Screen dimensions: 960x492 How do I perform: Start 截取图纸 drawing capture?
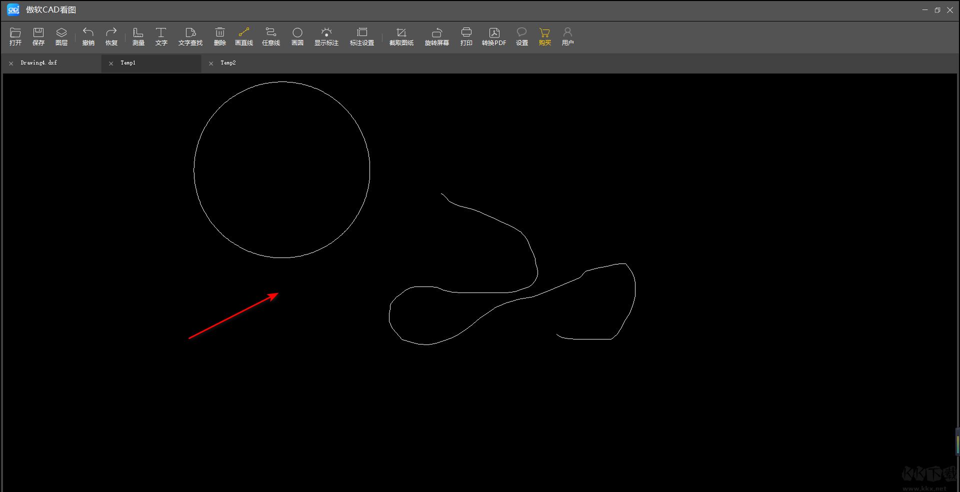pos(401,36)
